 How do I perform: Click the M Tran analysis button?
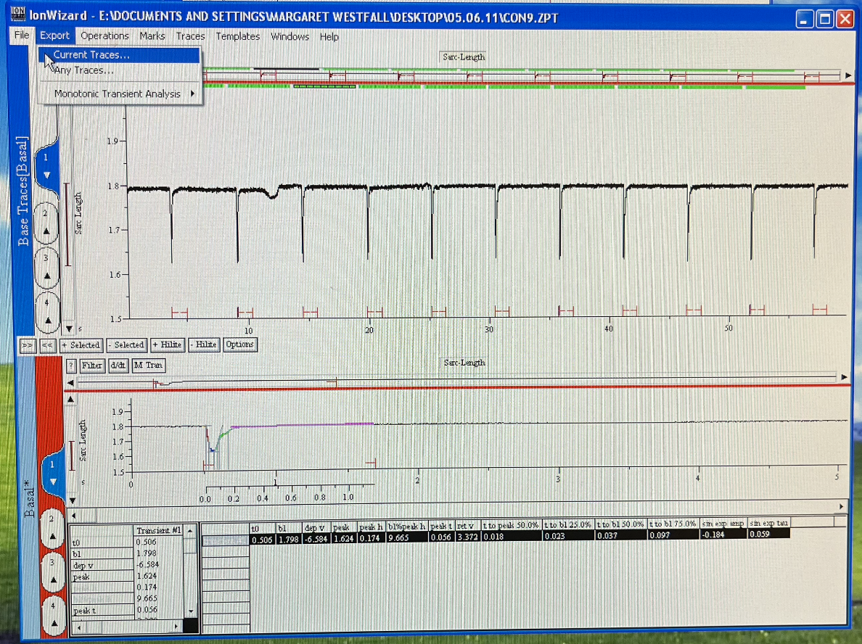(148, 366)
